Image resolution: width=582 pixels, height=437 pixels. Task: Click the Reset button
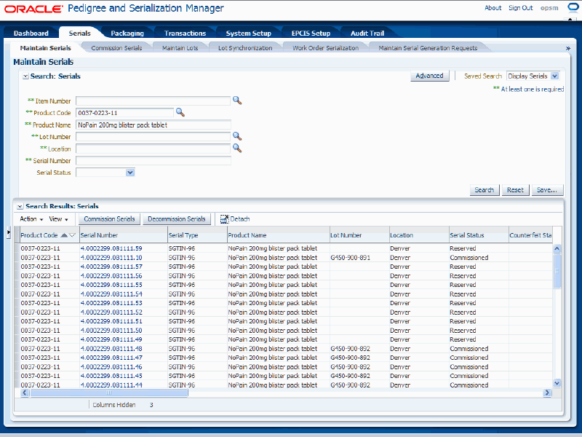tap(515, 190)
